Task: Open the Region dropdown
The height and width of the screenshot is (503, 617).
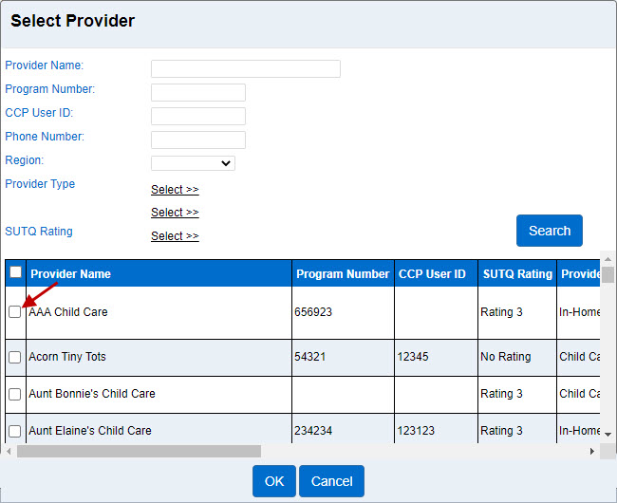Action: 193,163
